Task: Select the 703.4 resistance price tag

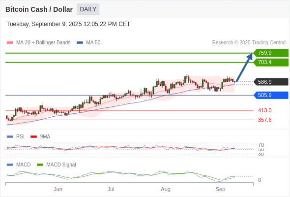Action: 271,62
